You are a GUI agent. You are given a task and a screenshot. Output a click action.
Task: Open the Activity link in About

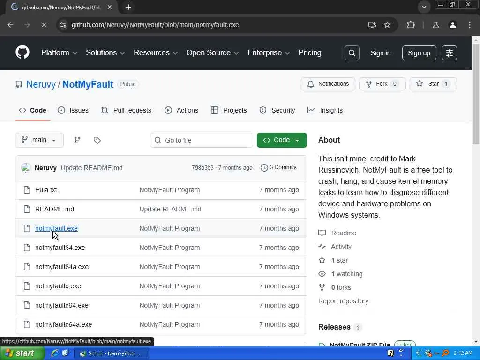coord(335,247)
